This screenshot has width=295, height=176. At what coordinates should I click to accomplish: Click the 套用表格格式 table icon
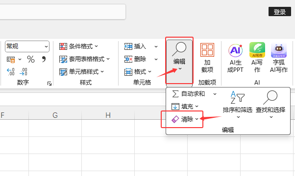(63, 59)
